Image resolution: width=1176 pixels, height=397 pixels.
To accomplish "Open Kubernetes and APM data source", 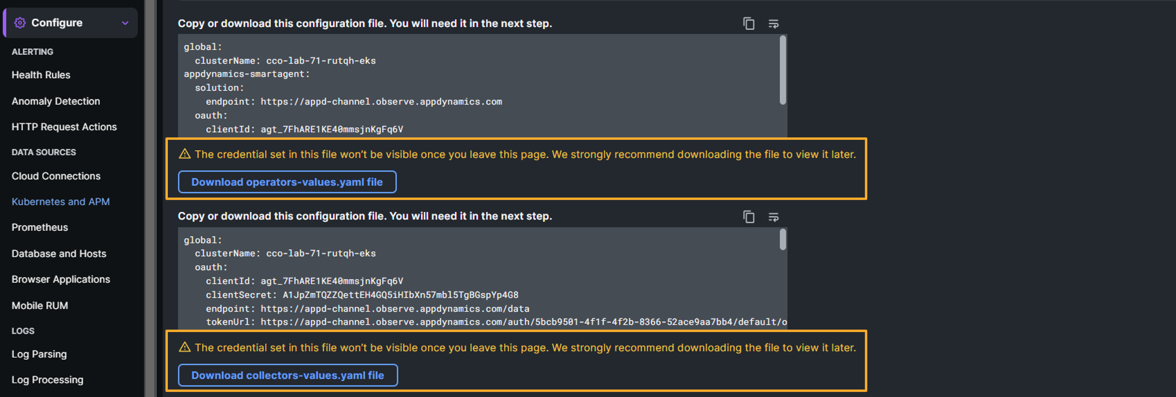I will [x=60, y=202].
